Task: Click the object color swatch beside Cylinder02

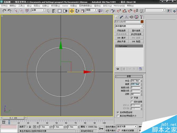Action: click(x=142, y=22)
